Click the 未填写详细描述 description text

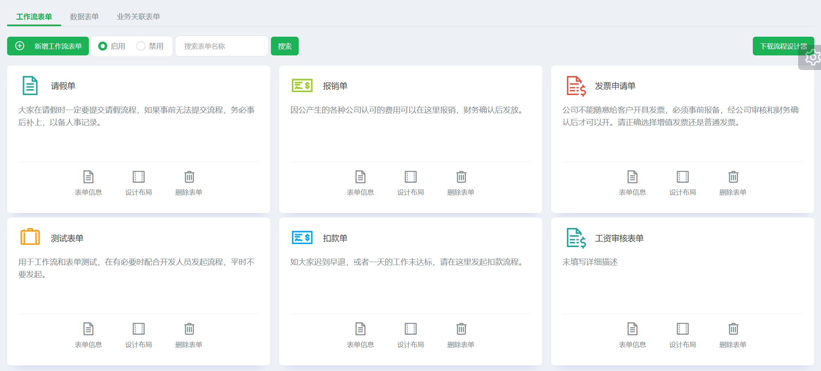(x=590, y=262)
